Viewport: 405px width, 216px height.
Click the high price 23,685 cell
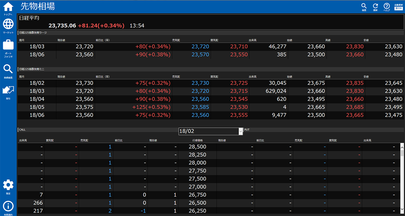coord(355,107)
